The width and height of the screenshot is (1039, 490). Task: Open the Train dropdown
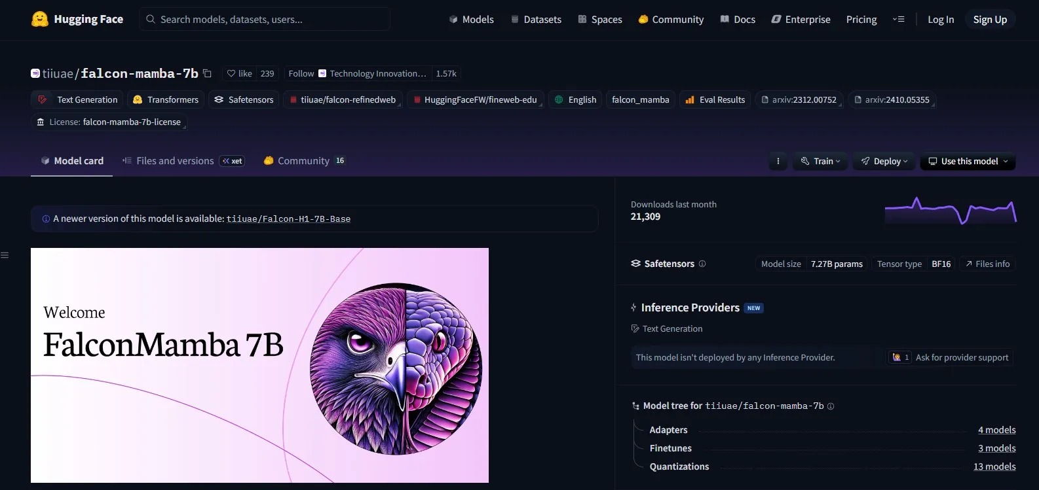pyautogui.click(x=820, y=161)
